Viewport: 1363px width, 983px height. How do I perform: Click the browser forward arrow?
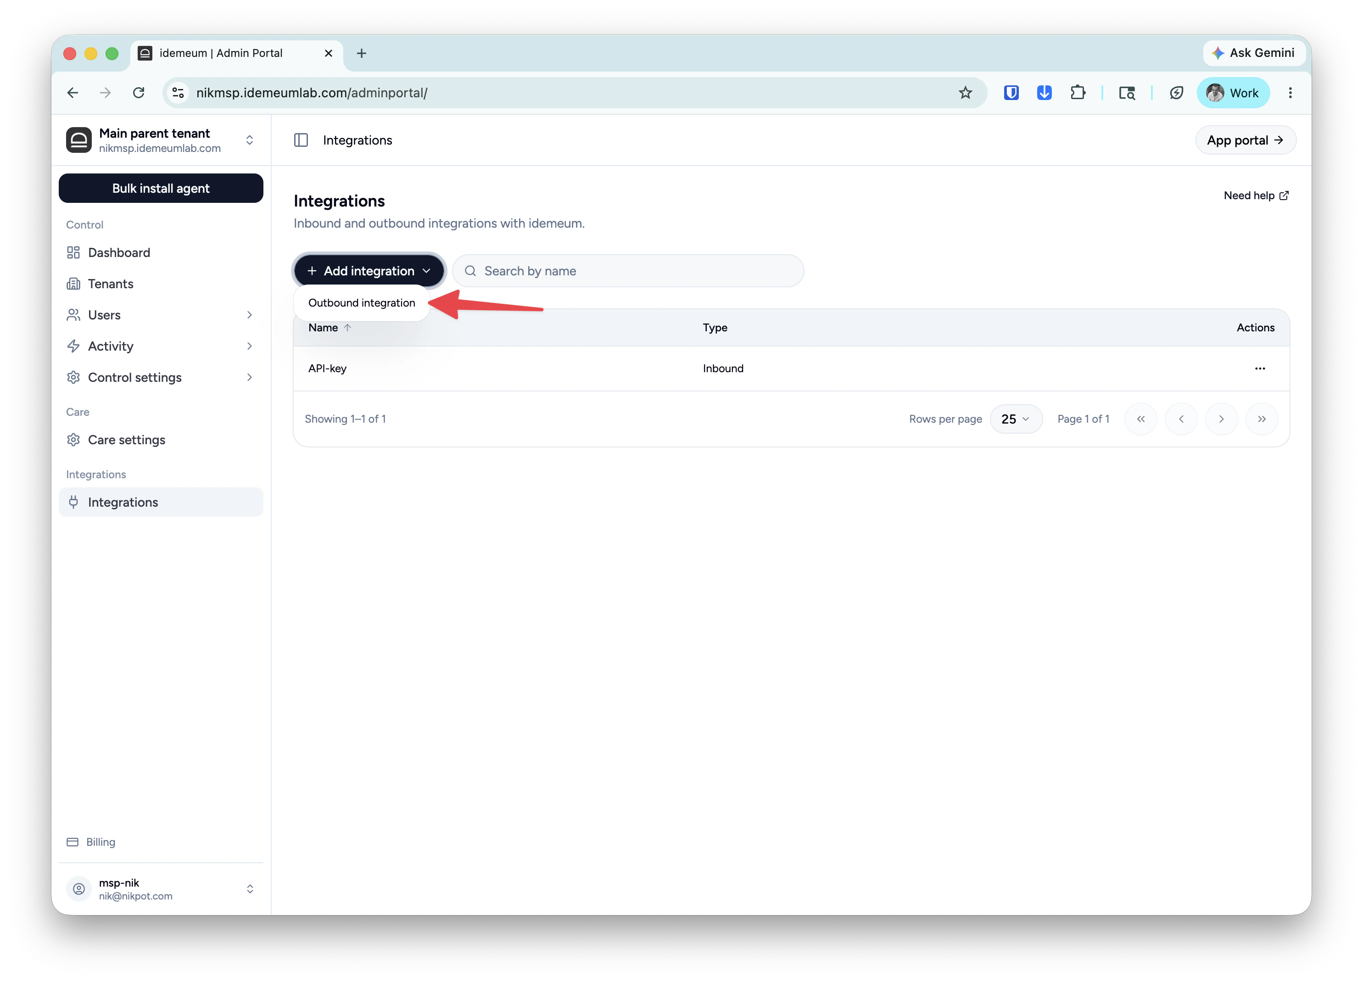pos(105,93)
